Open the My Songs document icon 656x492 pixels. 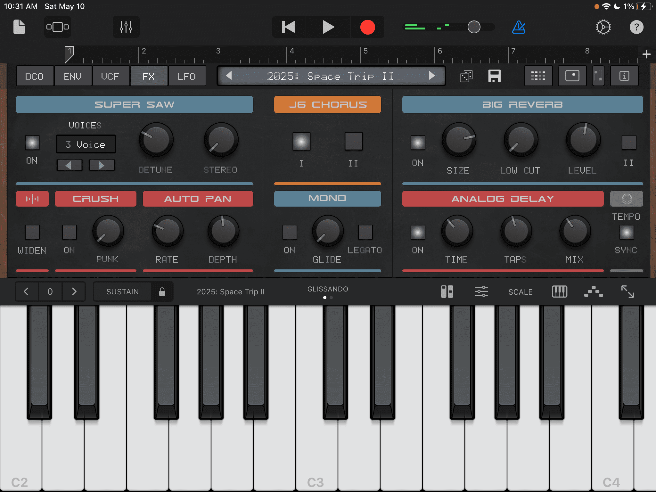click(19, 27)
